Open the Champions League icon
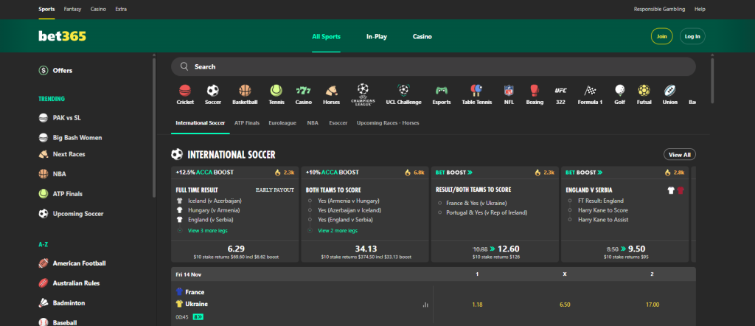The width and height of the screenshot is (755, 326). click(x=363, y=94)
